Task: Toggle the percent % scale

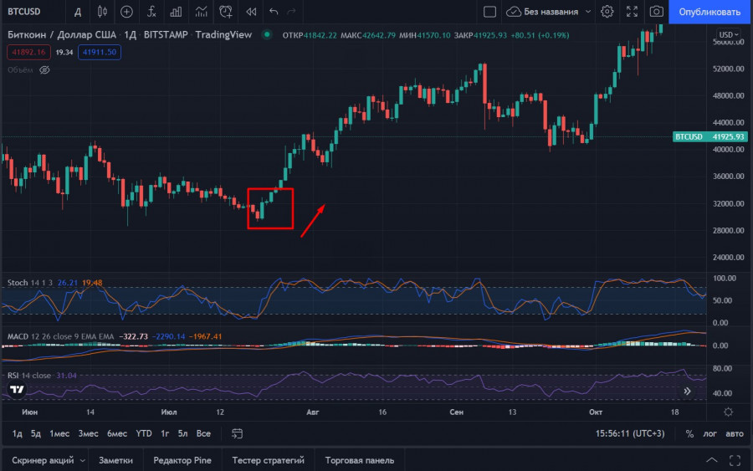Action: (x=689, y=433)
